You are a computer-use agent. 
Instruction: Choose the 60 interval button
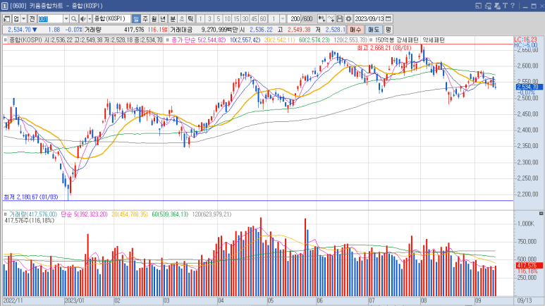[263, 19]
